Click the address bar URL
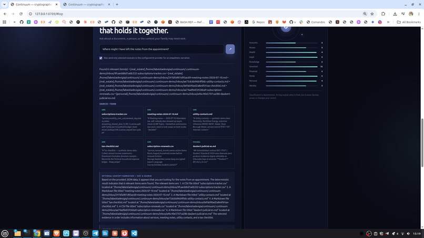 pyautogui.click(x=49, y=14)
